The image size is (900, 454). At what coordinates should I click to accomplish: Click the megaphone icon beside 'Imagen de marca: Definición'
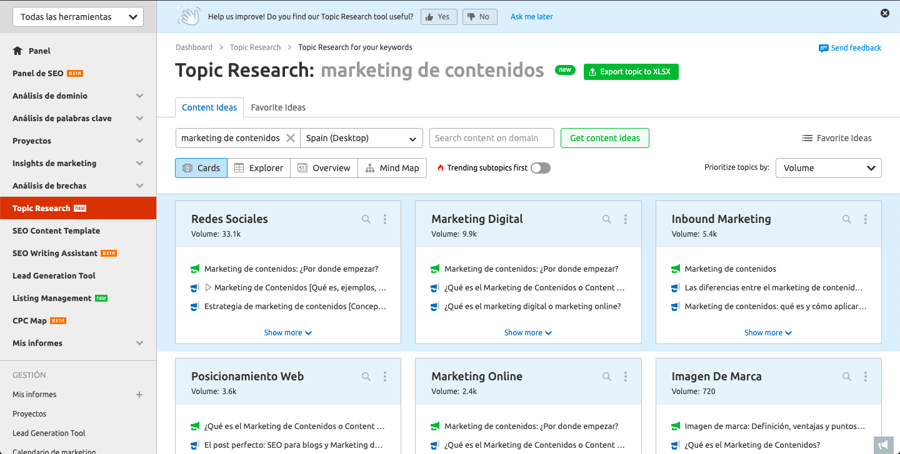point(675,427)
